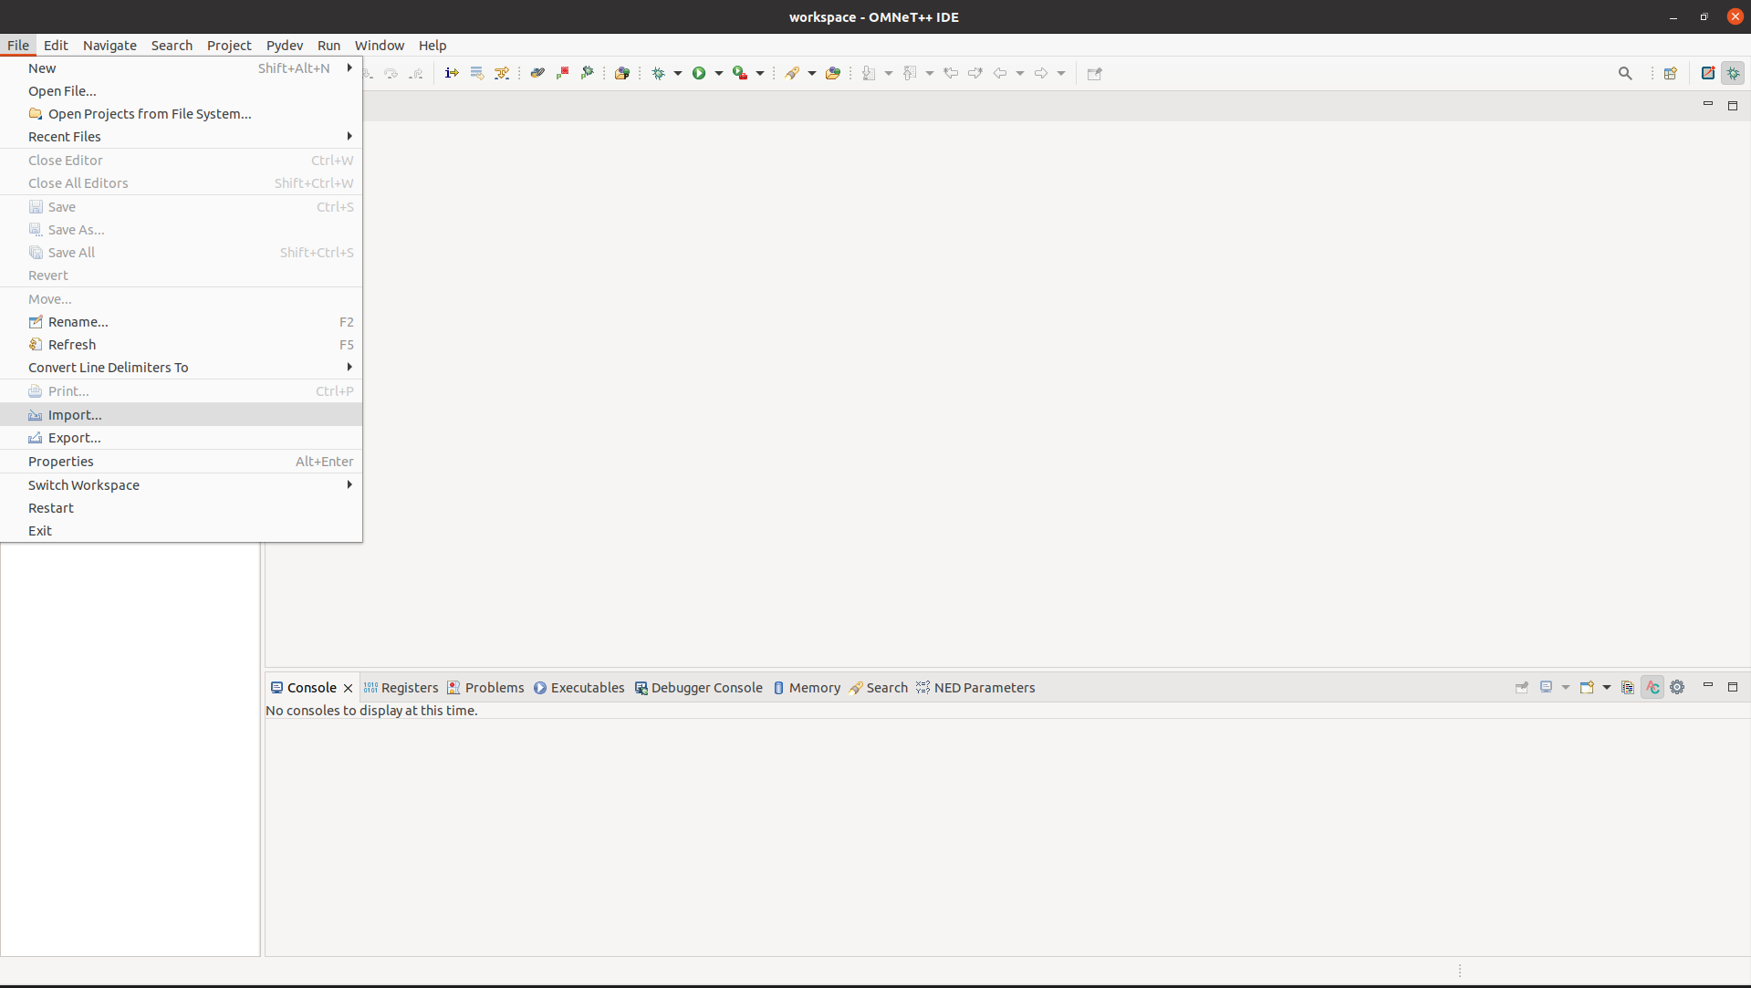Click the Run with red toolbox icon

tap(740, 73)
